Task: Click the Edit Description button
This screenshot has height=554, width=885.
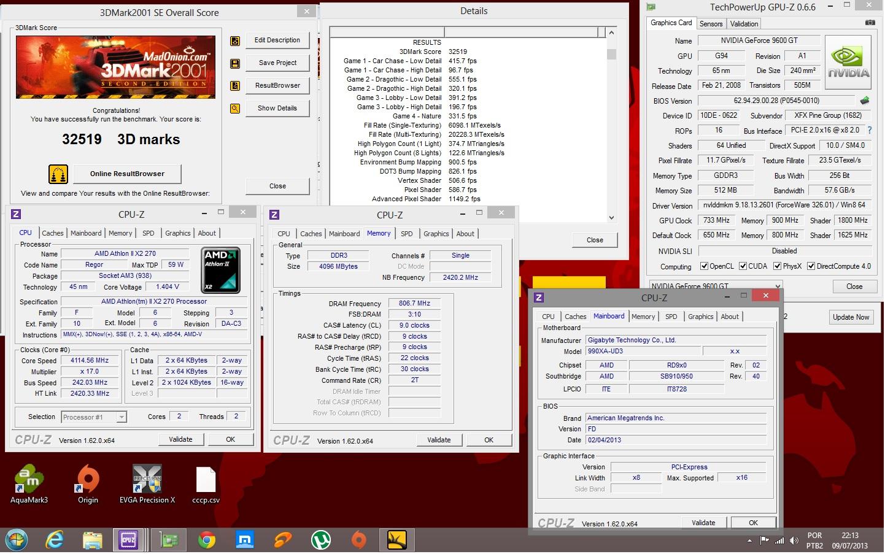Action: pos(277,40)
